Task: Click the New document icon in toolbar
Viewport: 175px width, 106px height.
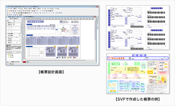Action: pyautogui.click(x=7, y=11)
